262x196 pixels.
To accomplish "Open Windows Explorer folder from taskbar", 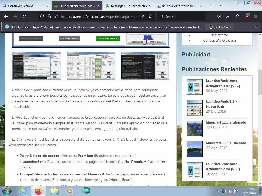I will (x=54, y=191).
